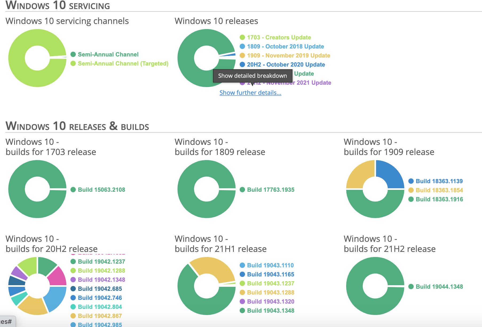Select Build 19043.1320 legend entry
The height and width of the screenshot is (327, 482).
[267, 301]
